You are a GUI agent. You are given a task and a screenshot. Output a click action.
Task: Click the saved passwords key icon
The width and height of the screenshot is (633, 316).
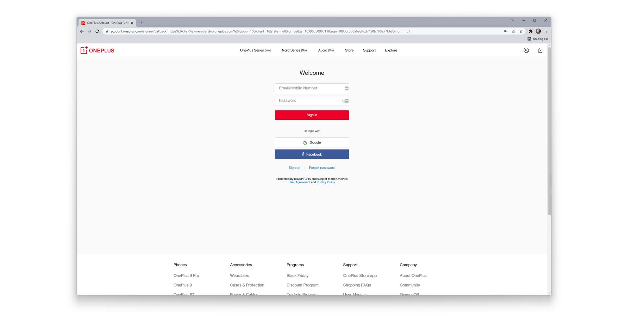point(506,31)
